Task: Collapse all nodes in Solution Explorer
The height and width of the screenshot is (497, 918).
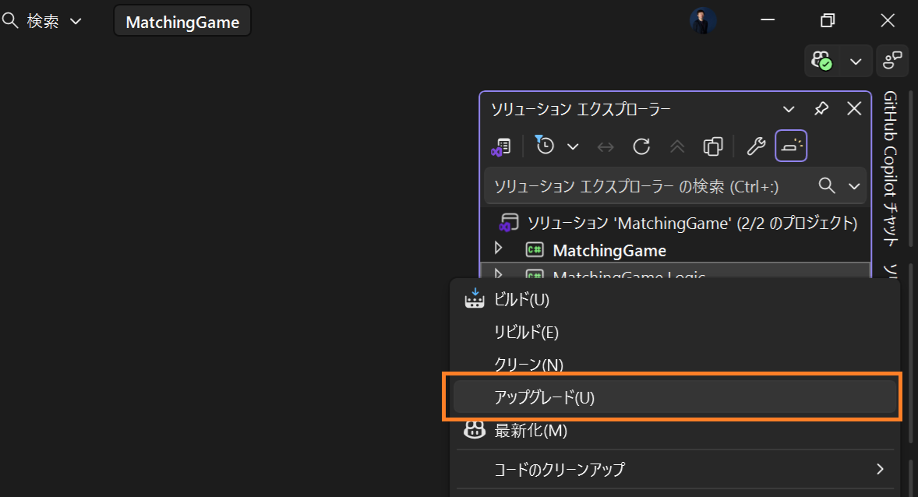Action: click(x=676, y=146)
